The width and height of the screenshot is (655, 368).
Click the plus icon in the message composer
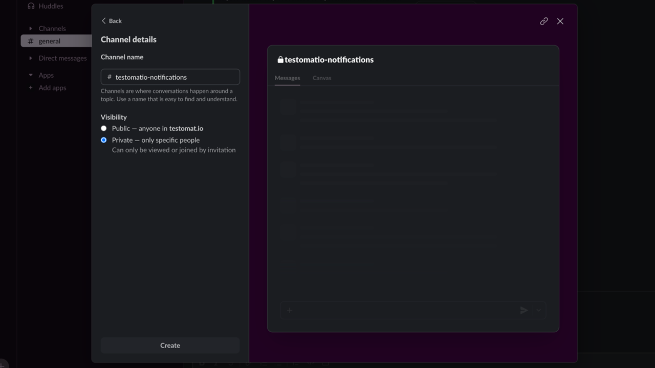(x=289, y=310)
